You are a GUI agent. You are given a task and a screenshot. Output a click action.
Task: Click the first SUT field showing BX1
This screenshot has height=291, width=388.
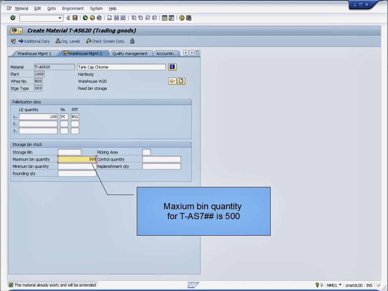pyautogui.click(x=75, y=117)
